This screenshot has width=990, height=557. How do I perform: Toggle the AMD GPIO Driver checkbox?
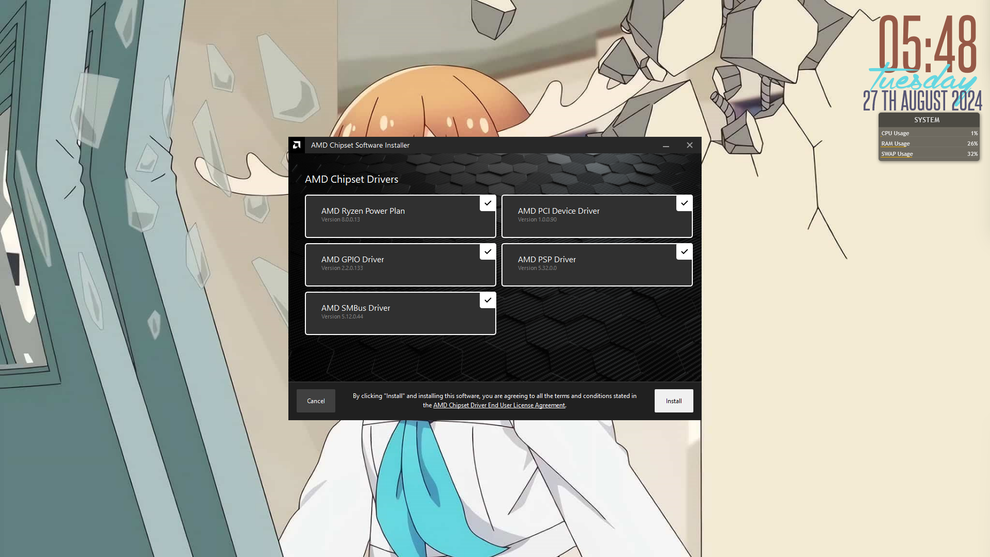coord(488,251)
